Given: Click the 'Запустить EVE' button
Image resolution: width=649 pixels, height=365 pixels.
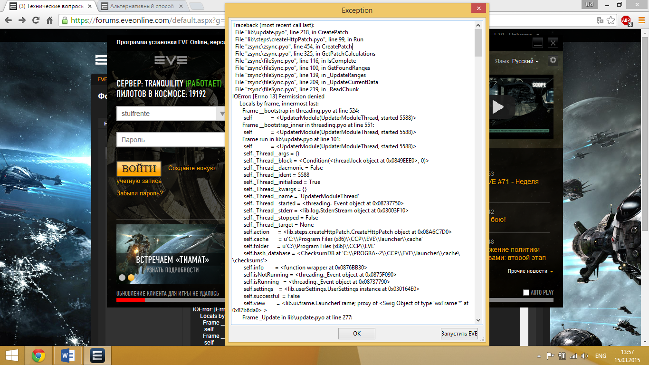Looking at the screenshot, I should pyautogui.click(x=459, y=334).
